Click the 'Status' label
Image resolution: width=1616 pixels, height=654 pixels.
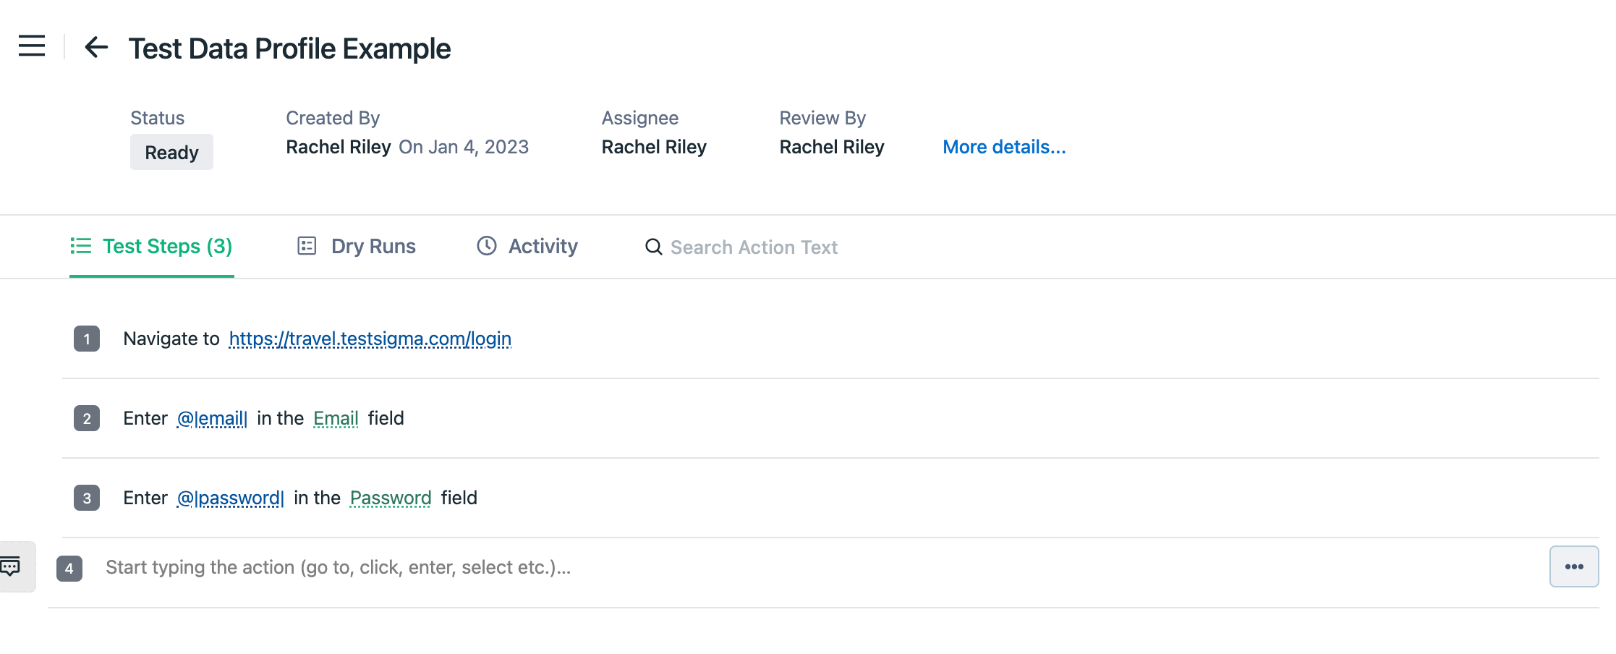pyautogui.click(x=157, y=118)
